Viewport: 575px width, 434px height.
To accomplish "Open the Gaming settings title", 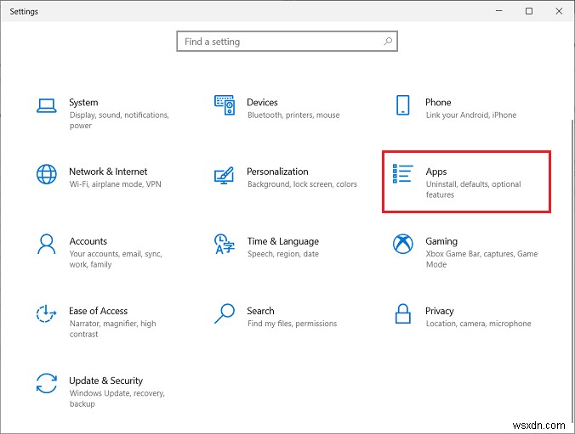I will click(441, 241).
